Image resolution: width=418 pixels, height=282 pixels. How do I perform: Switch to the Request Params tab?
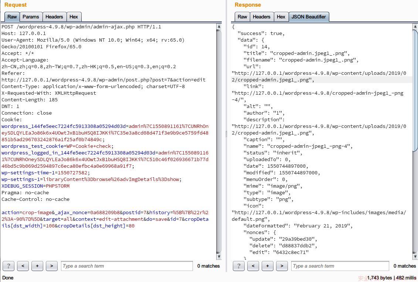pos(31,17)
